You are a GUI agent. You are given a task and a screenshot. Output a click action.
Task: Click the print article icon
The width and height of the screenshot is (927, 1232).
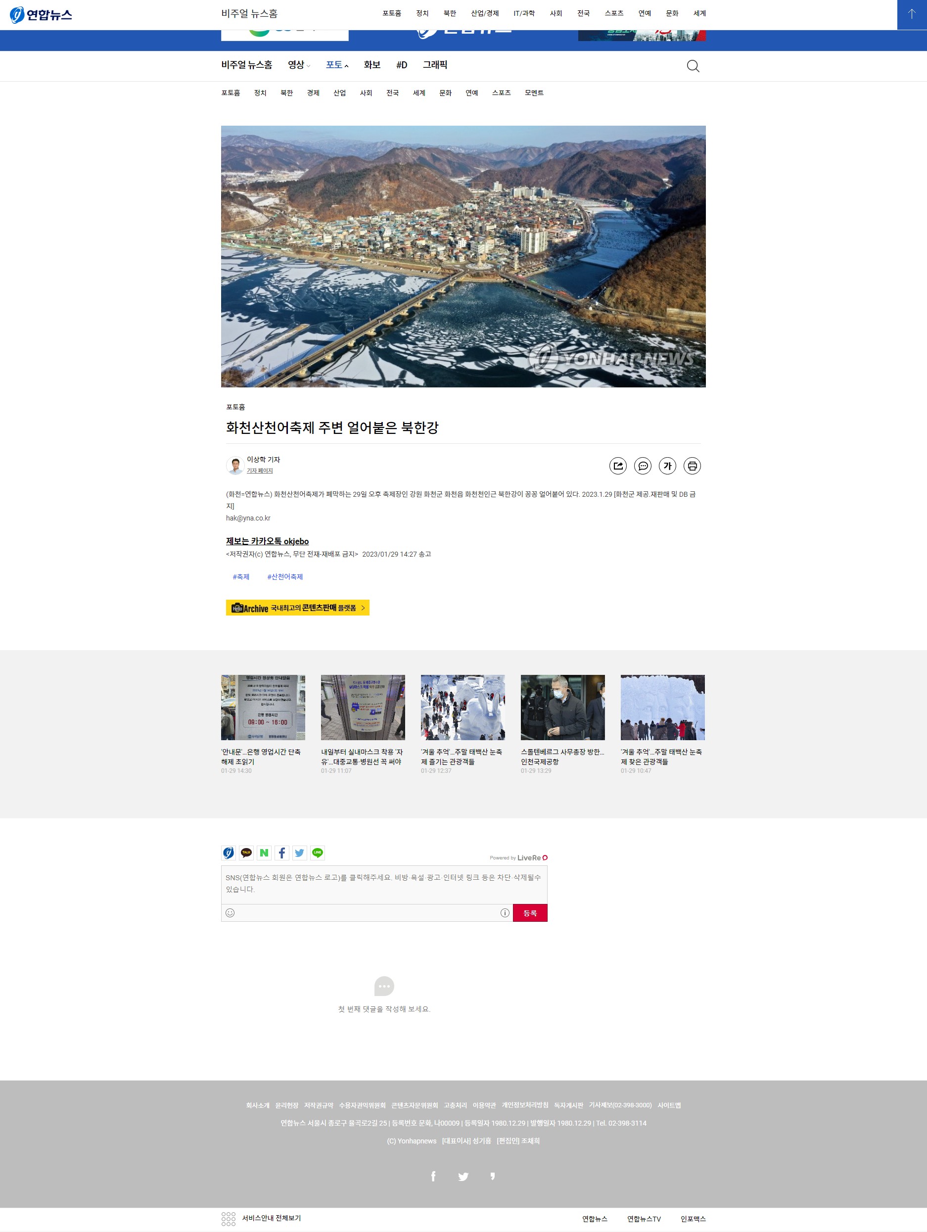pyautogui.click(x=692, y=466)
